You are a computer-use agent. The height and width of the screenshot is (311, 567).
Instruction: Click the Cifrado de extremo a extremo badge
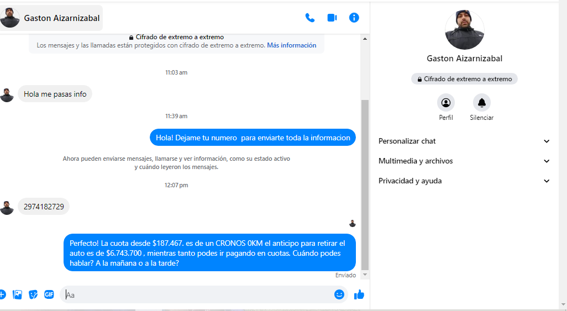coord(464,79)
